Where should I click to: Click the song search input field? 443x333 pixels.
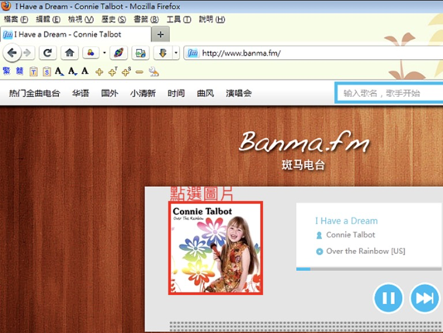[389, 93]
